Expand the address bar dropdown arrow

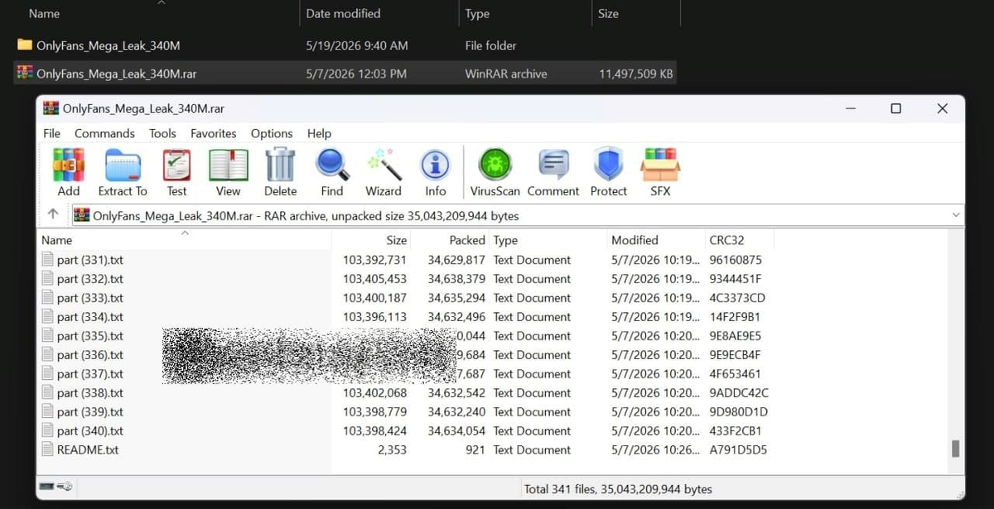point(957,215)
